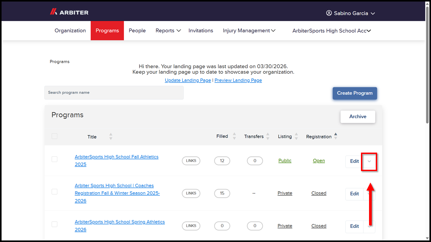Click Edit for Coaches Registration program

coord(354,194)
